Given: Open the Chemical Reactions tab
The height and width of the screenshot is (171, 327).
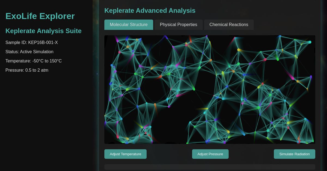Looking at the screenshot, I should click(229, 25).
